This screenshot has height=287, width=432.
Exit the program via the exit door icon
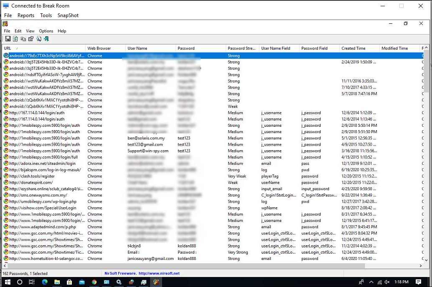point(46,38)
